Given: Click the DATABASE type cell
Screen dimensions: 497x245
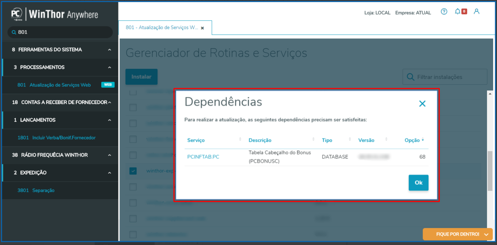Looking at the screenshot, I should click(x=335, y=157).
